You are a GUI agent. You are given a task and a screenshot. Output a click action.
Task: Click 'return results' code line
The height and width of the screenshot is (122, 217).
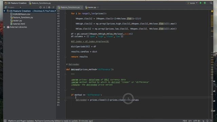[79, 57]
